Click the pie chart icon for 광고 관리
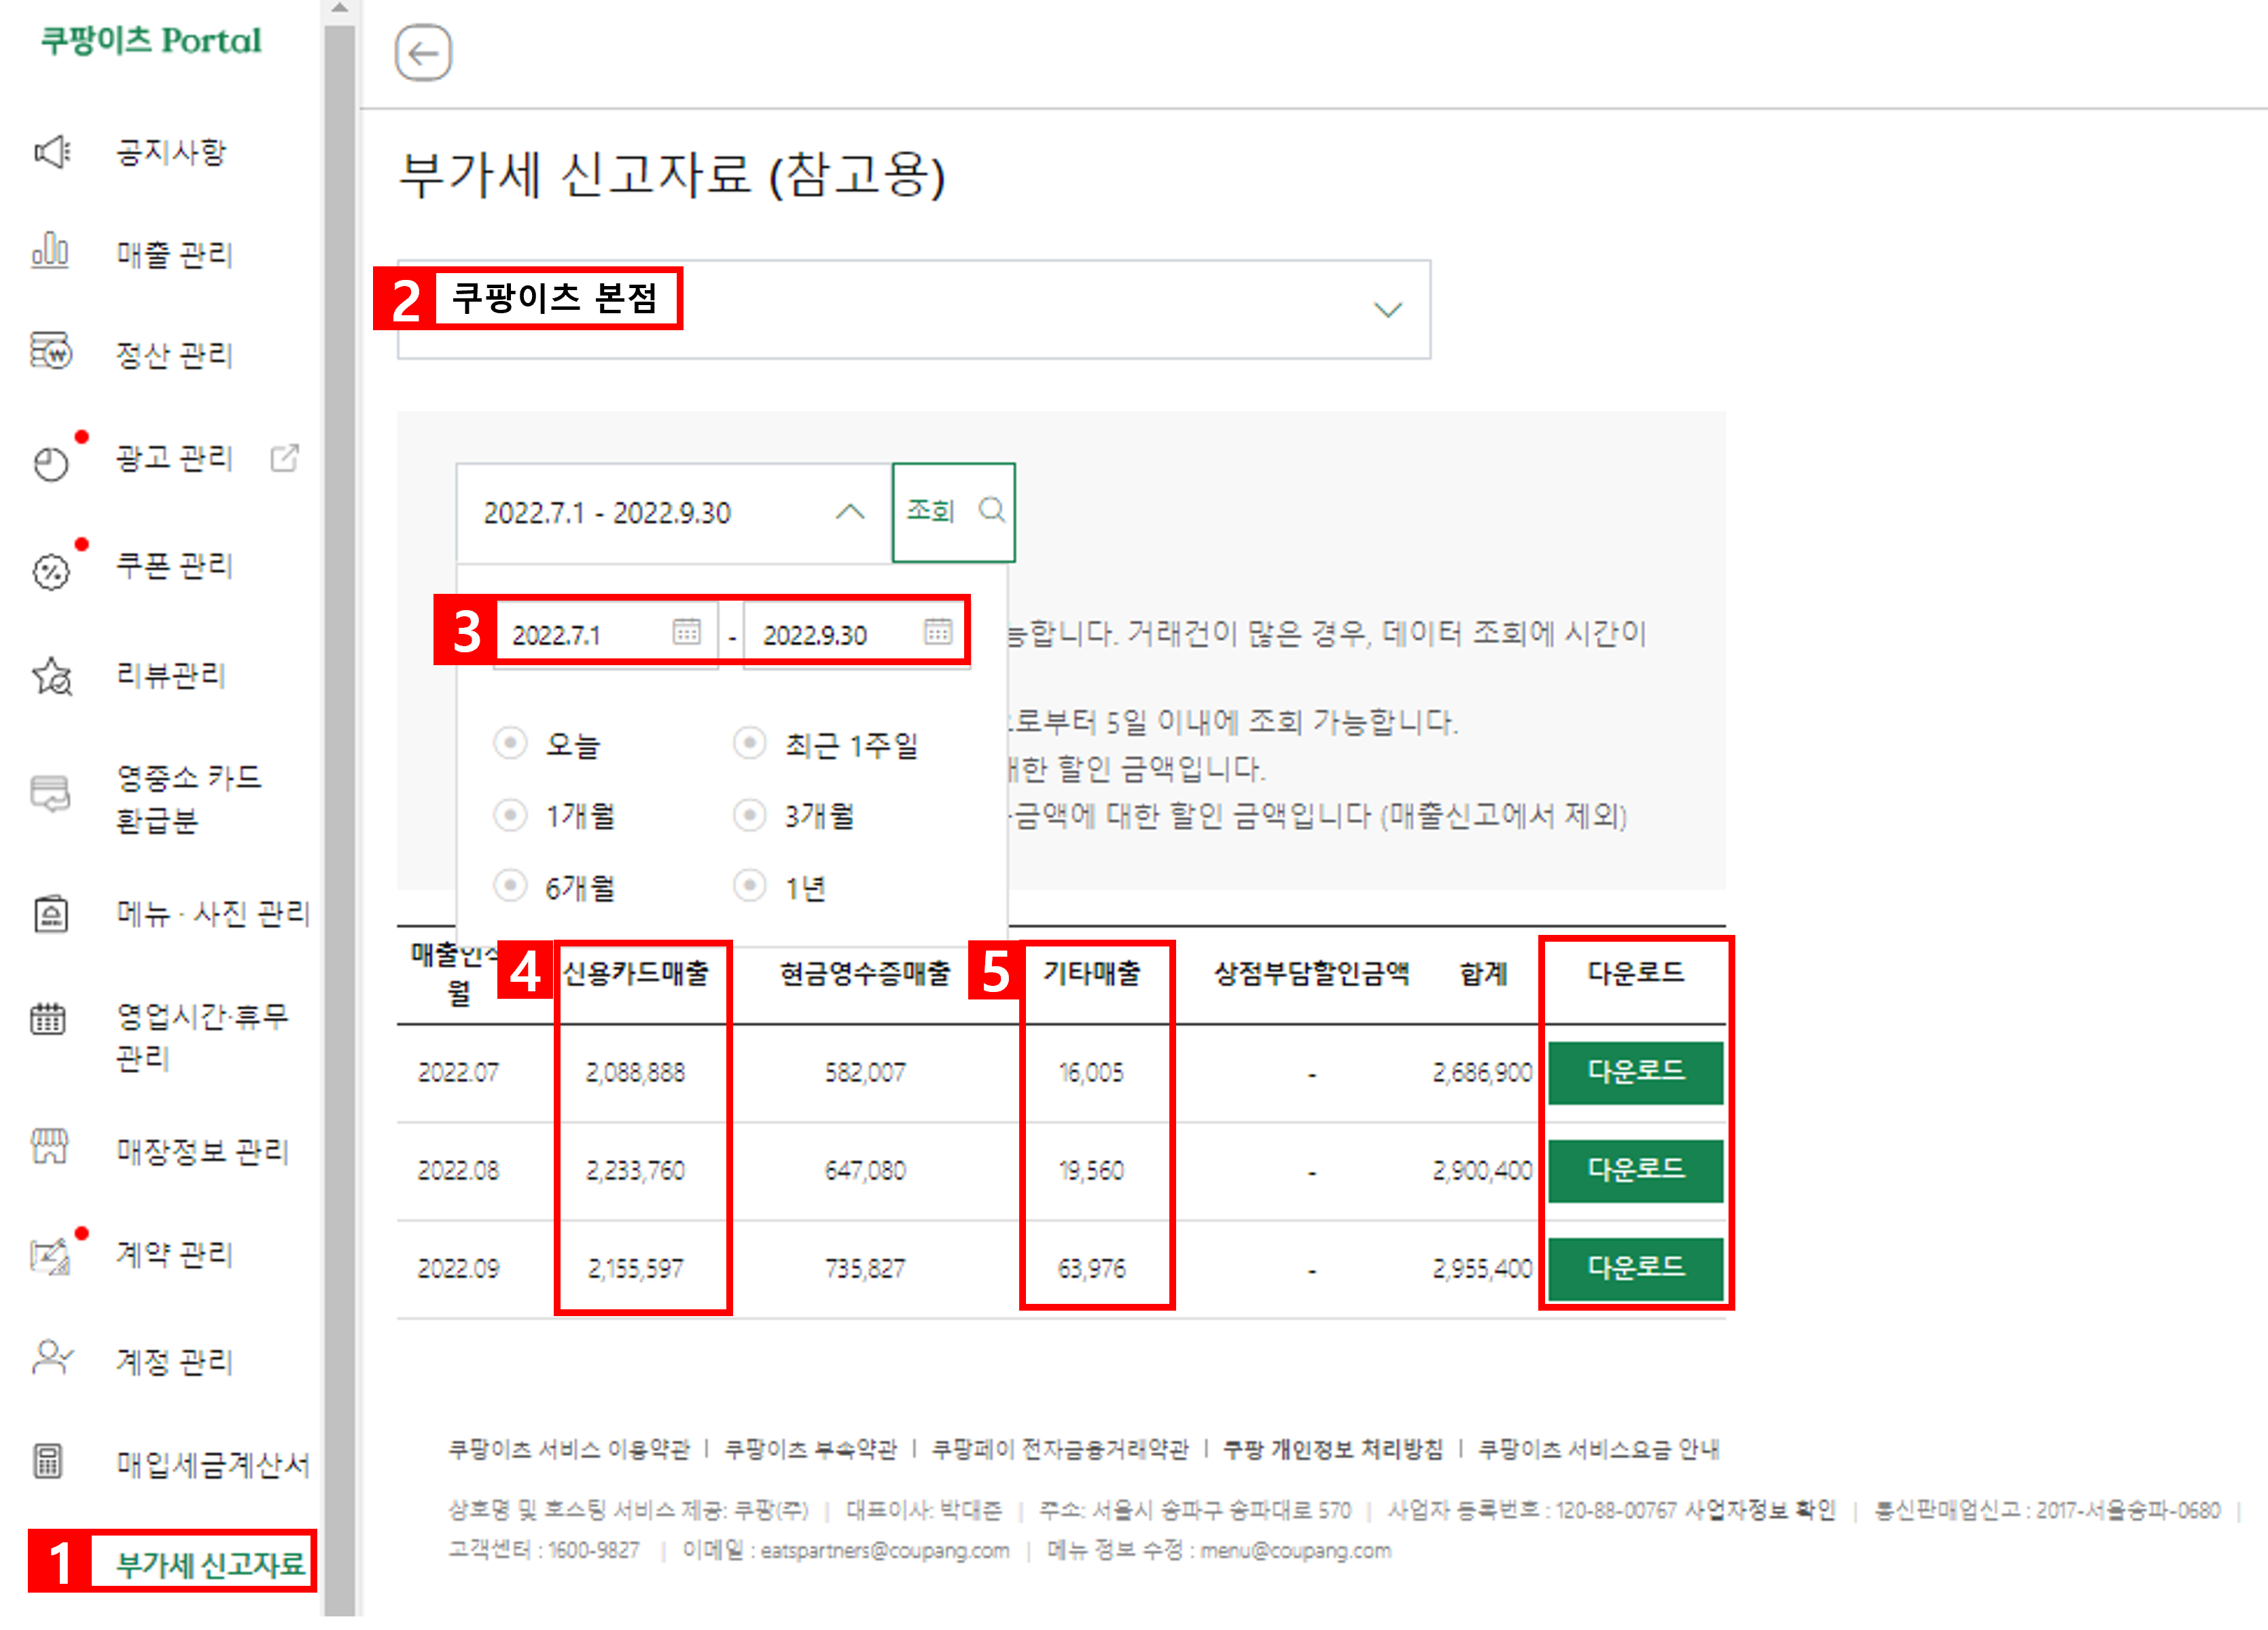2268x1630 pixels. (x=51, y=464)
